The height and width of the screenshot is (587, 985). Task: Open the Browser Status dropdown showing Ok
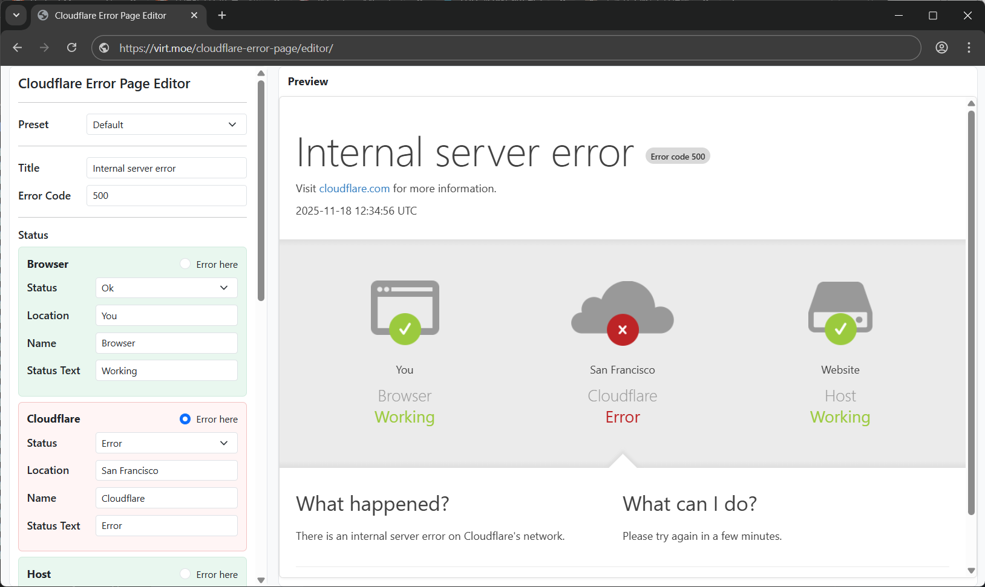(x=166, y=288)
